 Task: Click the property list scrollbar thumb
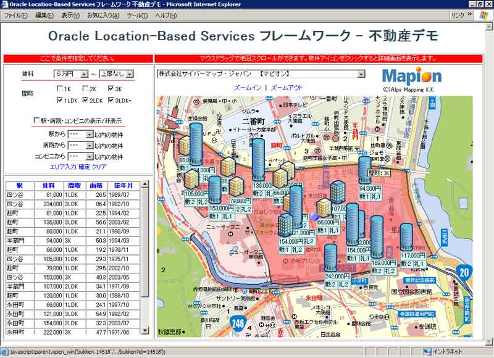[x=145, y=243]
